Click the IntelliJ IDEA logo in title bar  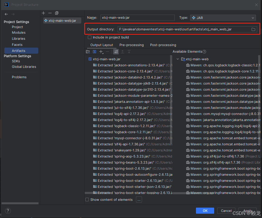[6, 5]
